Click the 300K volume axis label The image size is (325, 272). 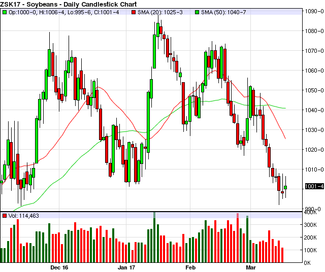click(310, 225)
